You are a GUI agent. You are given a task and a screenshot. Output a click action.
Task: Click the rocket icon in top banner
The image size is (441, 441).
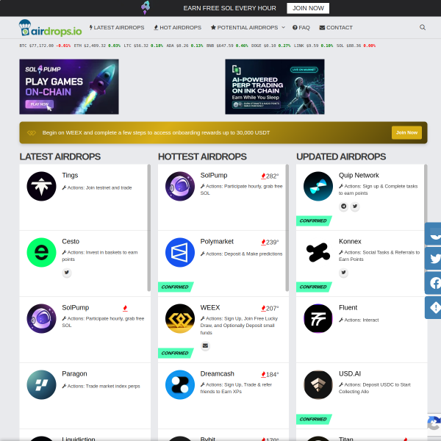coord(146,7)
